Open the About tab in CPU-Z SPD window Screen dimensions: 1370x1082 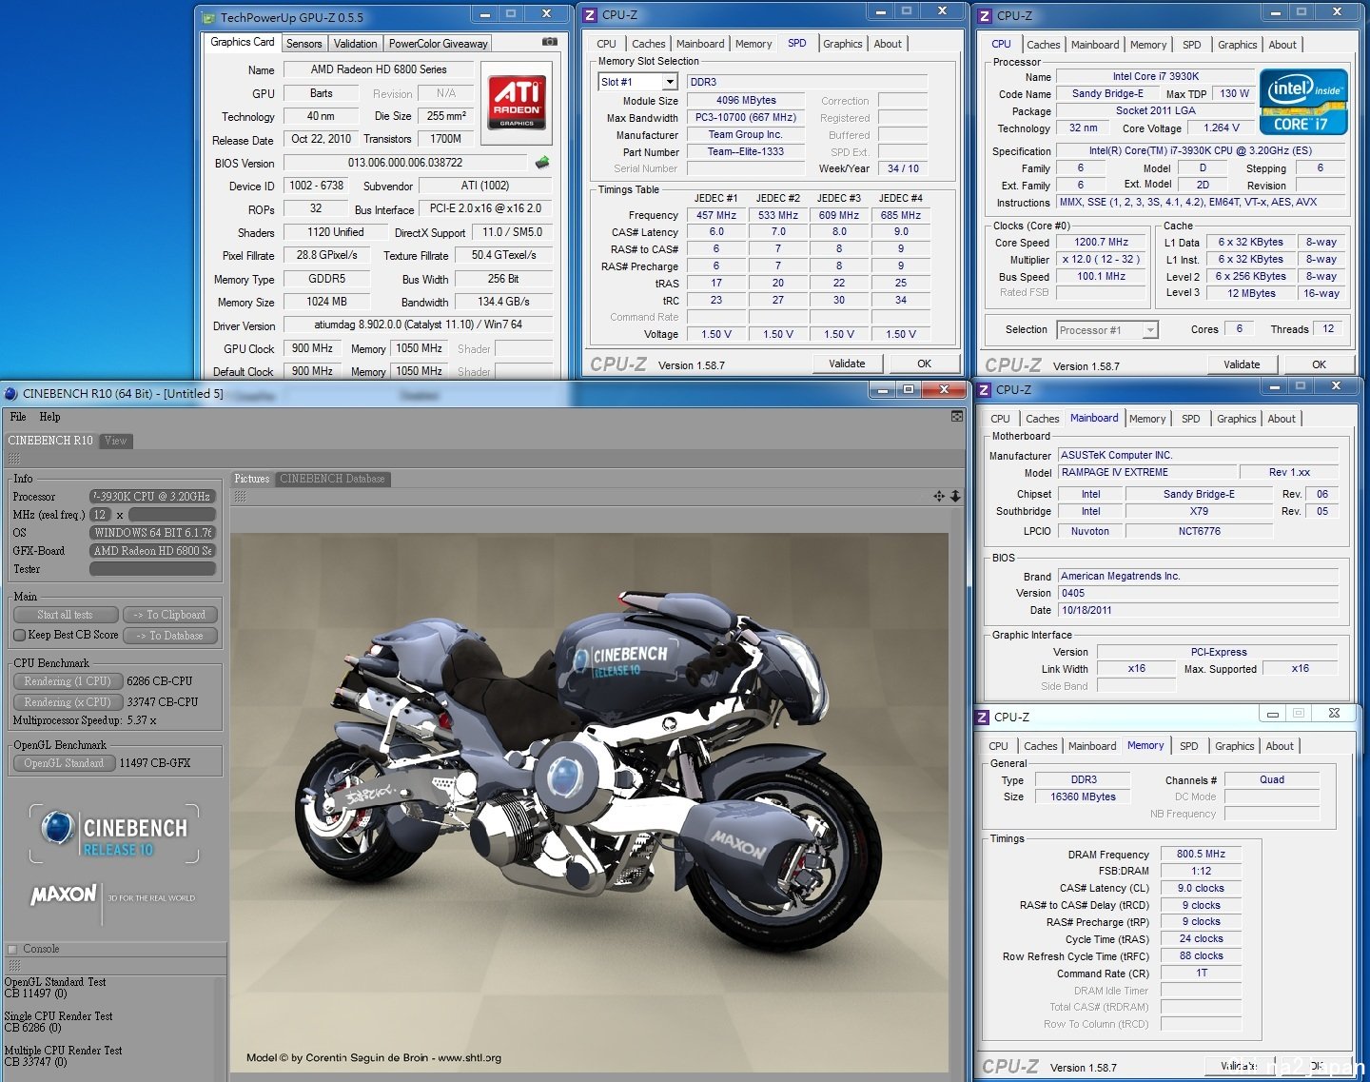pos(888,44)
